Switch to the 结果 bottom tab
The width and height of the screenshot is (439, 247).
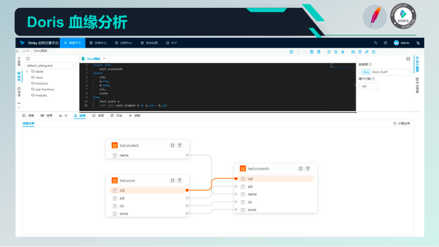click(46, 116)
